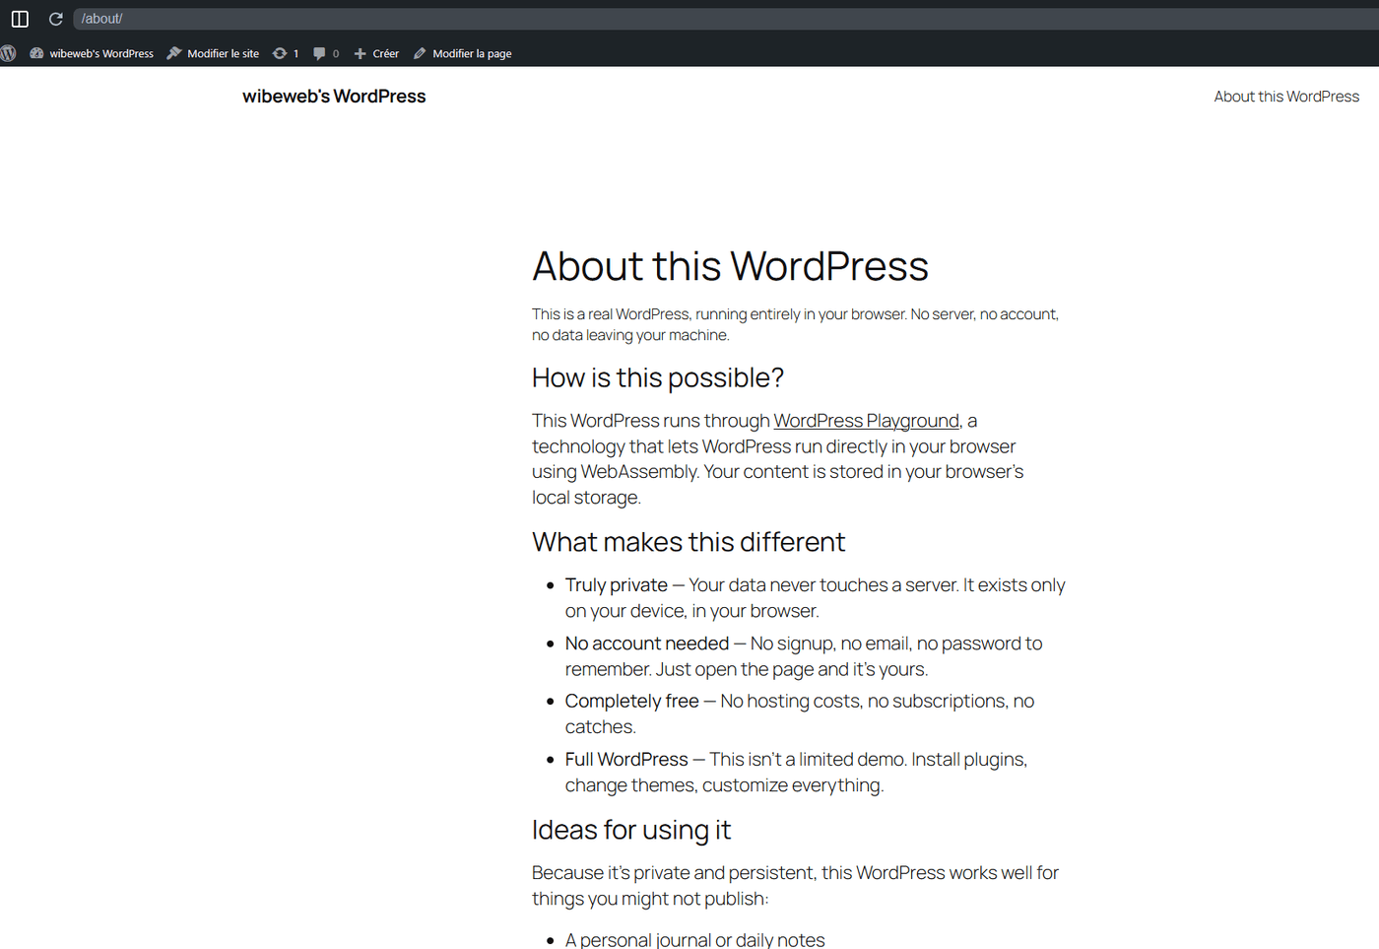Select Modifier la page in admin bar

(x=472, y=53)
